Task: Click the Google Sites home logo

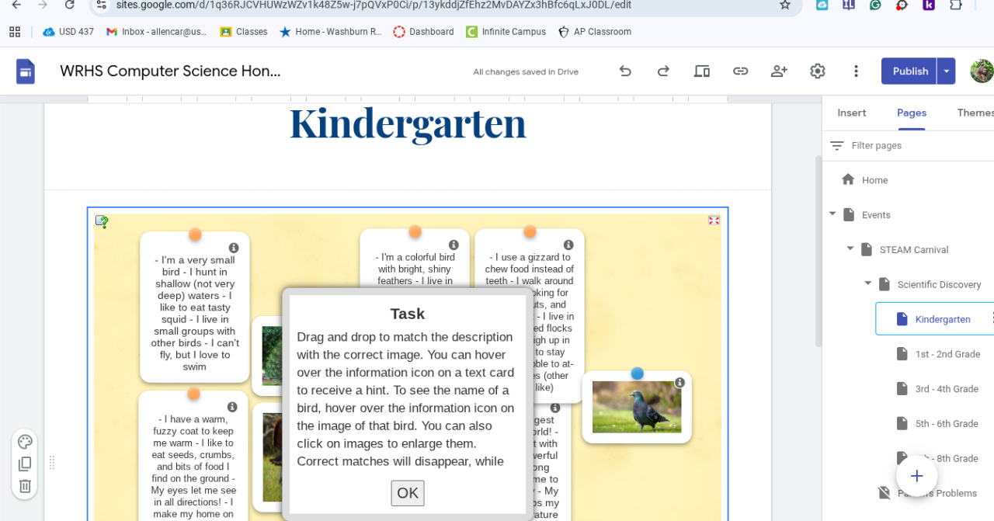Action: coord(26,71)
